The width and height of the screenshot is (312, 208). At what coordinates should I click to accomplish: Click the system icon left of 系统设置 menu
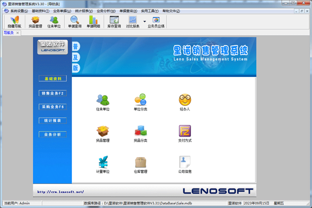(6, 11)
